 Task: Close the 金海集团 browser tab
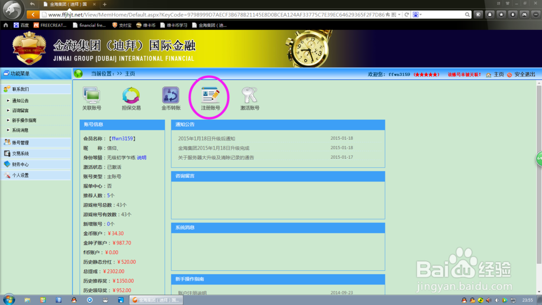click(94, 4)
